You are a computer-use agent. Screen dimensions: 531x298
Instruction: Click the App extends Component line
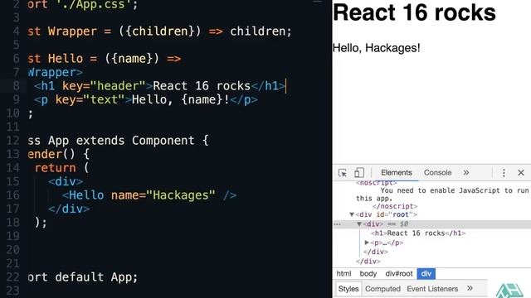click(118, 141)
